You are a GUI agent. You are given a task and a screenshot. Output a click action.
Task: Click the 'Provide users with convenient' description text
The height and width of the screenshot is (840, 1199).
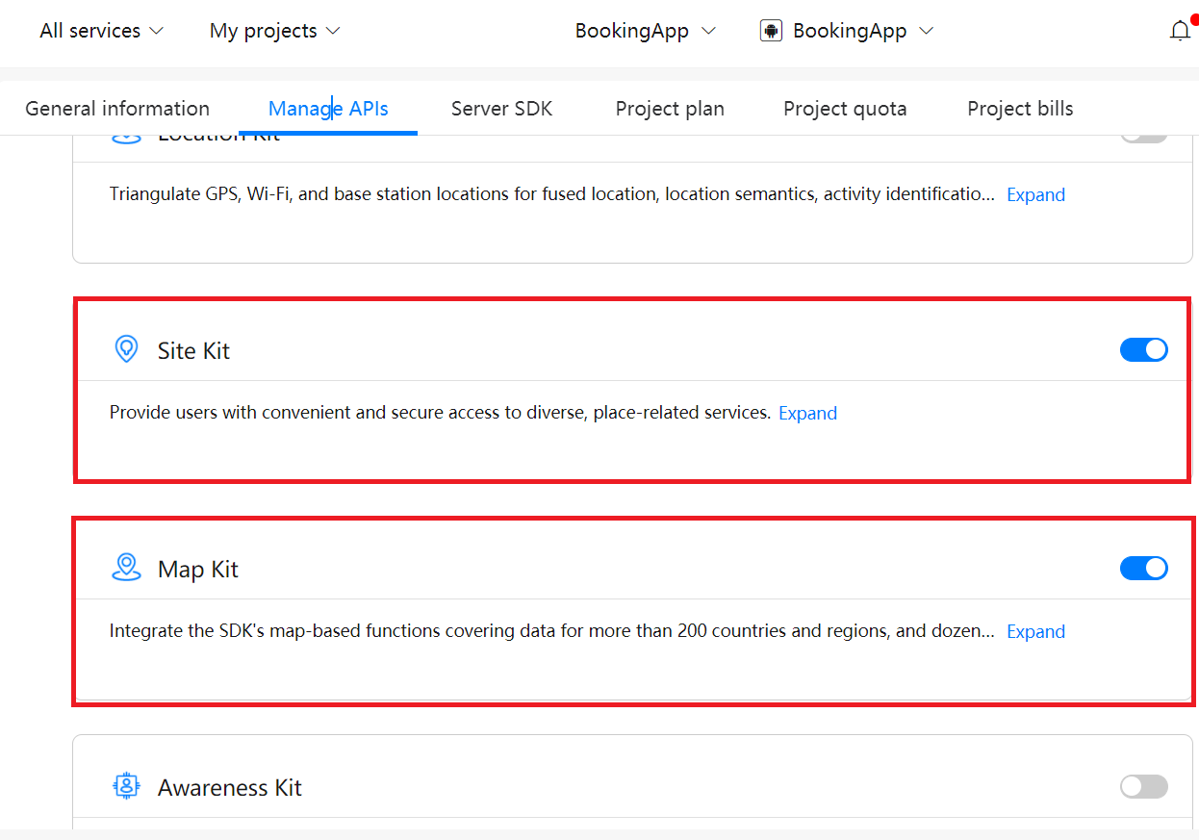tap(440, 413)
